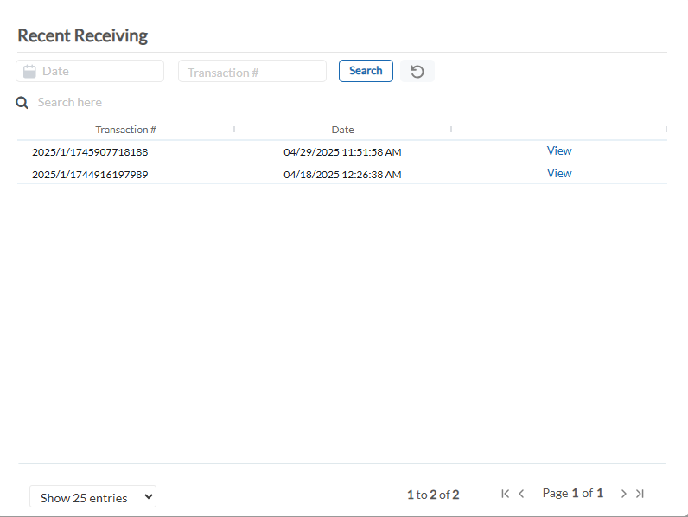The image size is (688, 517).
Task: Go to previous page arrow
Action: 521,494
